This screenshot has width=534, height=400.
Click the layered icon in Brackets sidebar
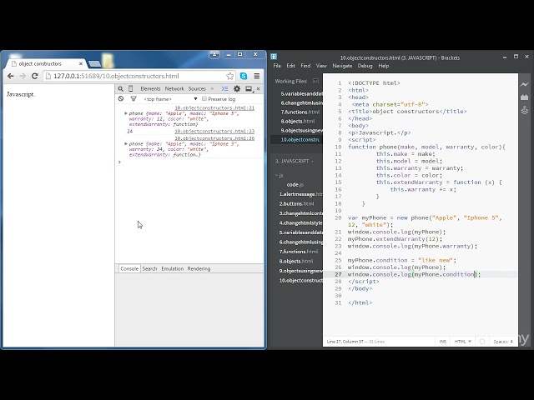pyautogui.click(x=525, y=110)
